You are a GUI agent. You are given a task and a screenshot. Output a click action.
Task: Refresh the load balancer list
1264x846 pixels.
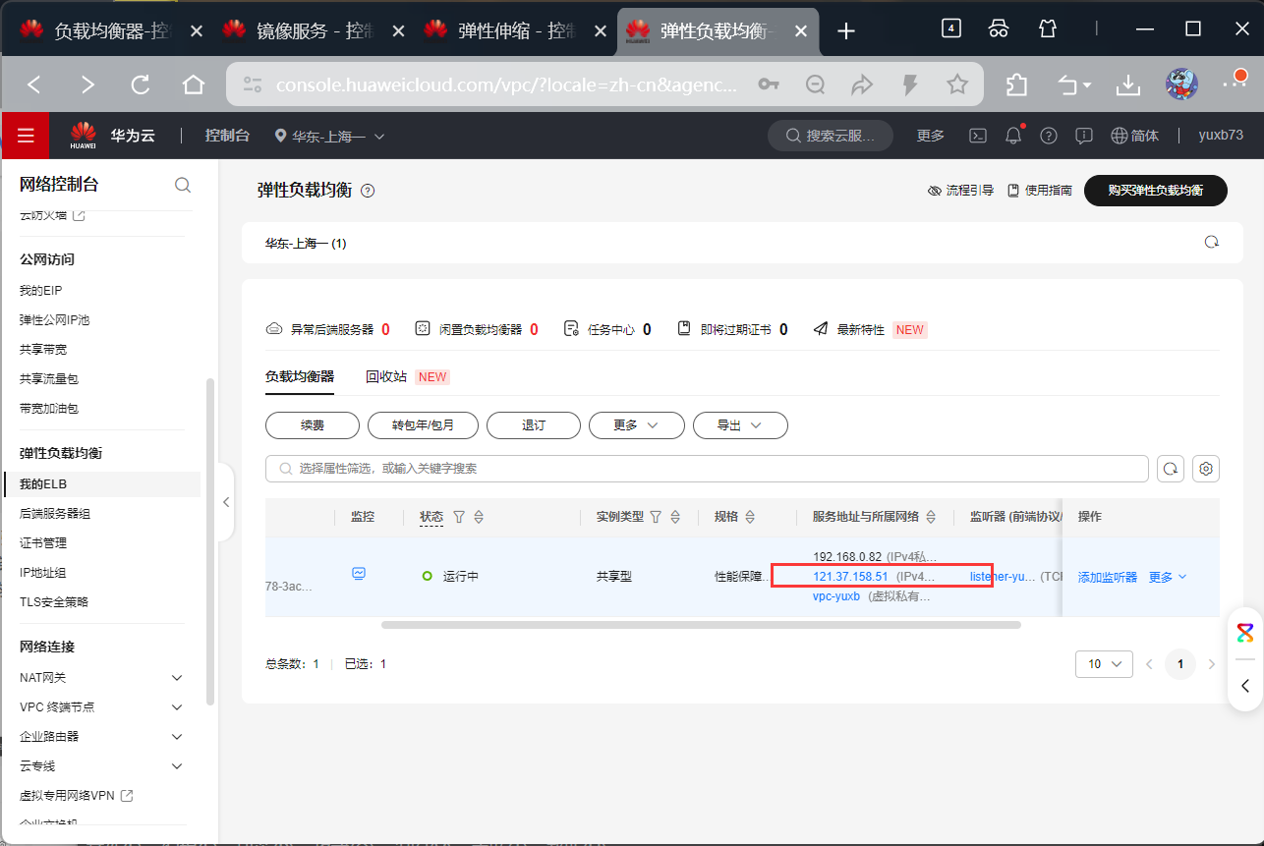point(1171,469)
